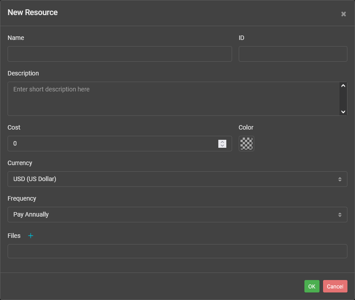
Task: Click the Frequency dropdown chevron icon
Action: [x=341, y=214]
